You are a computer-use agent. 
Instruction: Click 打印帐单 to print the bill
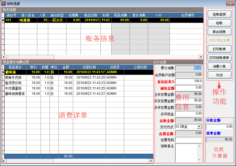(219, 49)
